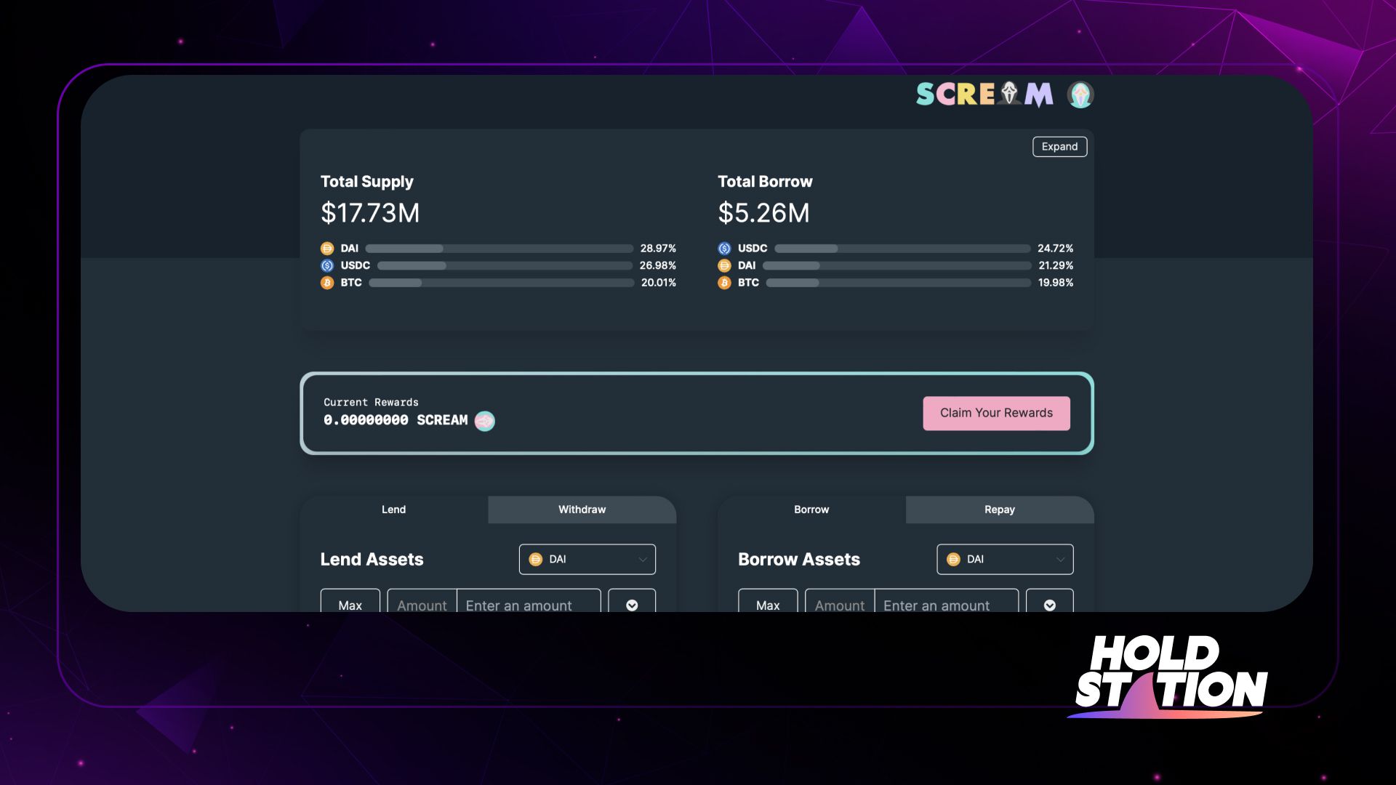The image size is (1396, 785).
Task: Click the ghost/mask icon next to SCREAM logo
Action: [1080, 93]
